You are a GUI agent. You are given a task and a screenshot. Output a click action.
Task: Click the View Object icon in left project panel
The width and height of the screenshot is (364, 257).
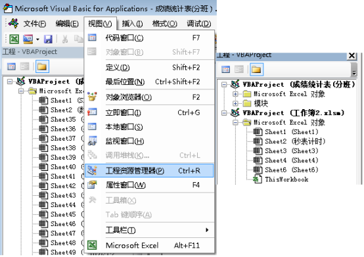tap(24, 67)
